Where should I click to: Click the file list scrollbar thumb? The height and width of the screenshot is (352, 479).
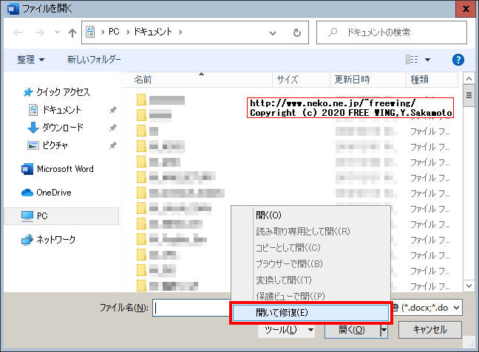pos(469,95)
